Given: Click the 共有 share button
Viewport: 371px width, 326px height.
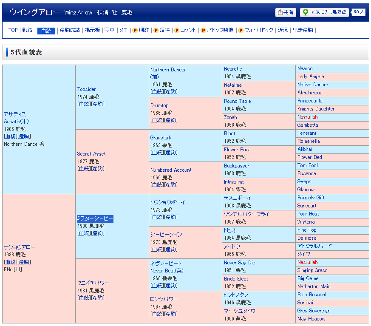Looking at the screenshot, I should pos(286,13).
